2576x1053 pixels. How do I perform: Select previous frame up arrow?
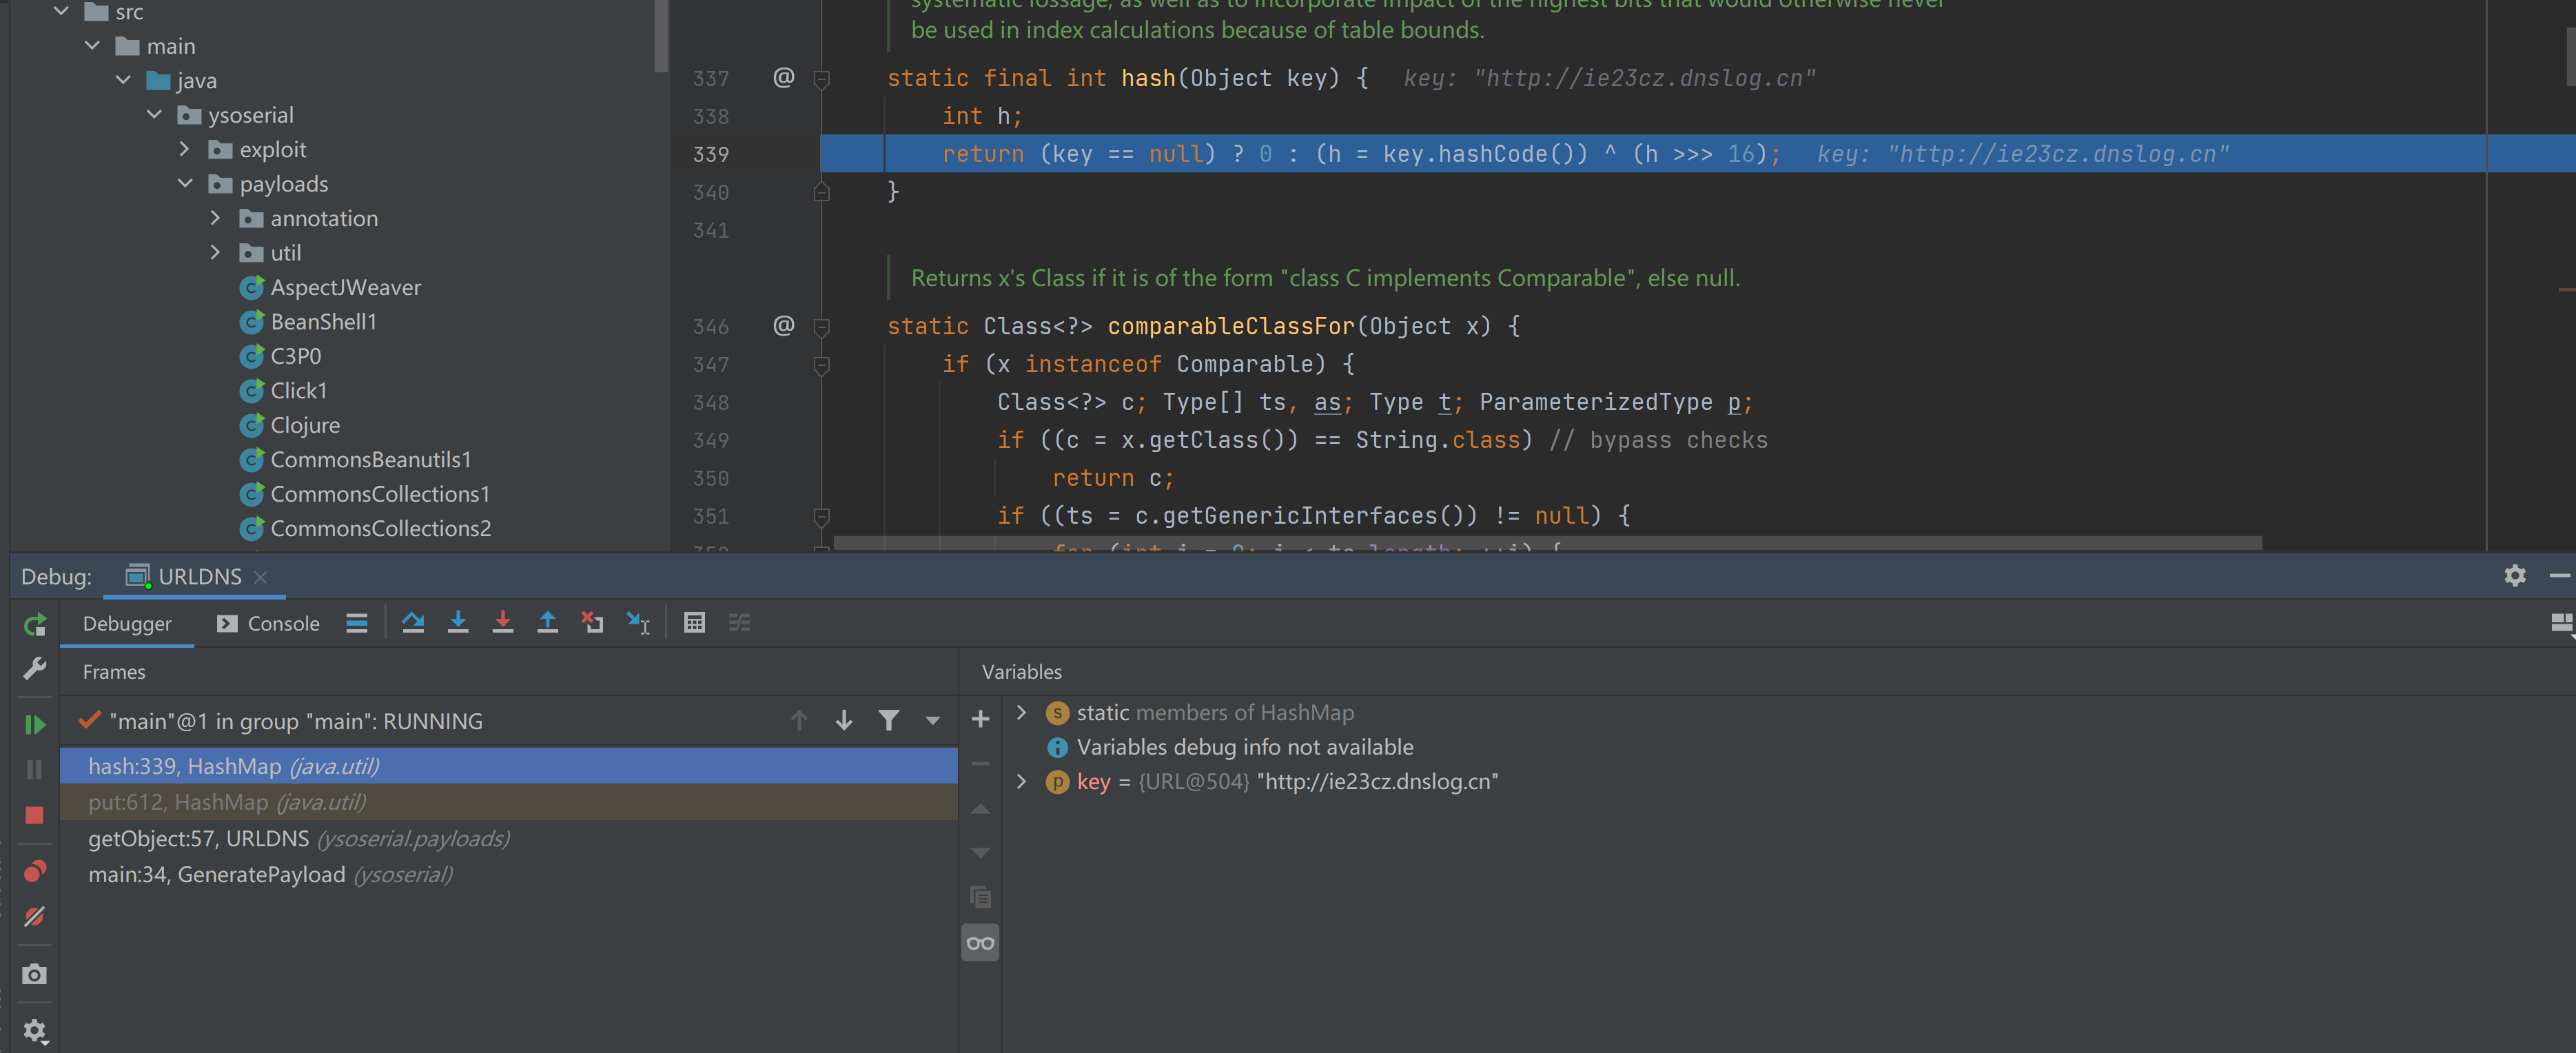coord(799,721)
